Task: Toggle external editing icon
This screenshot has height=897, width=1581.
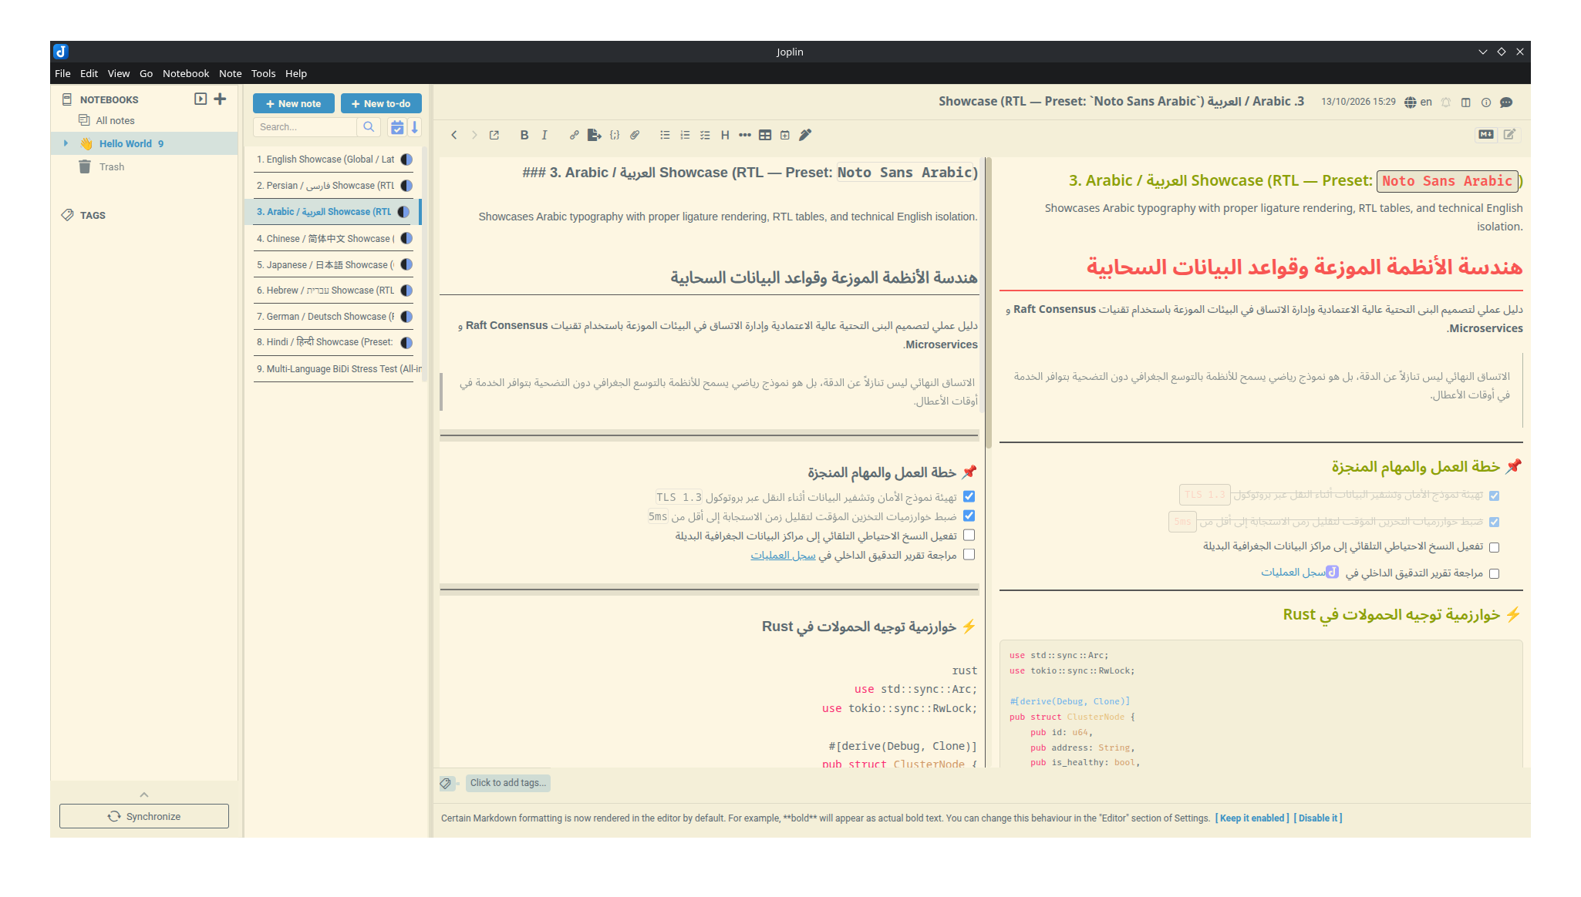Action: 494,136
